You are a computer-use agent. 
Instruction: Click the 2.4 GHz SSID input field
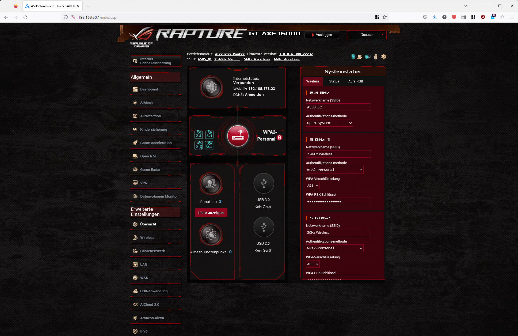pyautogui.click(x=338, y=107)
